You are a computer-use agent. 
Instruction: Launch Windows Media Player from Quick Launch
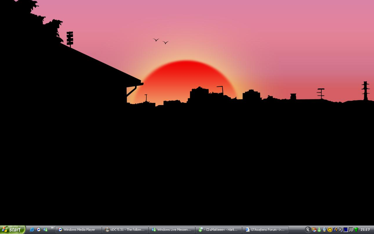coord(39,230)
